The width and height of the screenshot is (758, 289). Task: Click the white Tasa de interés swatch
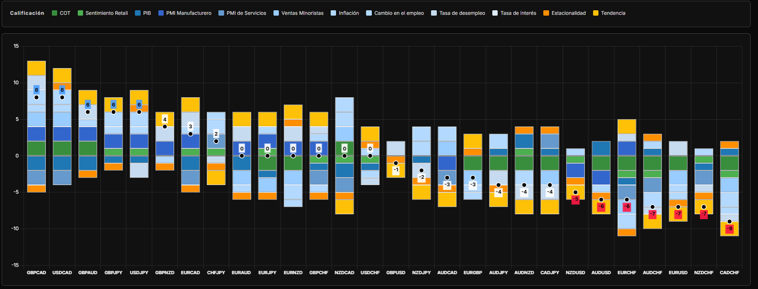pos(495,13)
